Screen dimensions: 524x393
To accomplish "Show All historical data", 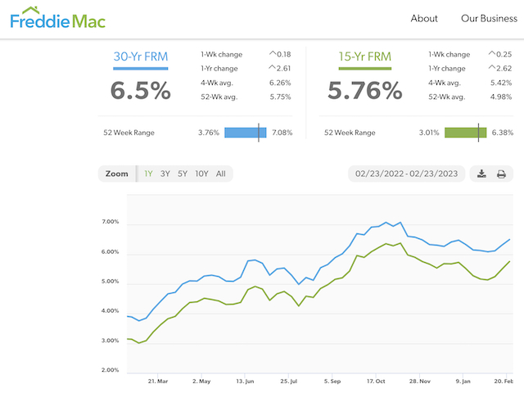I will (221, 174).
